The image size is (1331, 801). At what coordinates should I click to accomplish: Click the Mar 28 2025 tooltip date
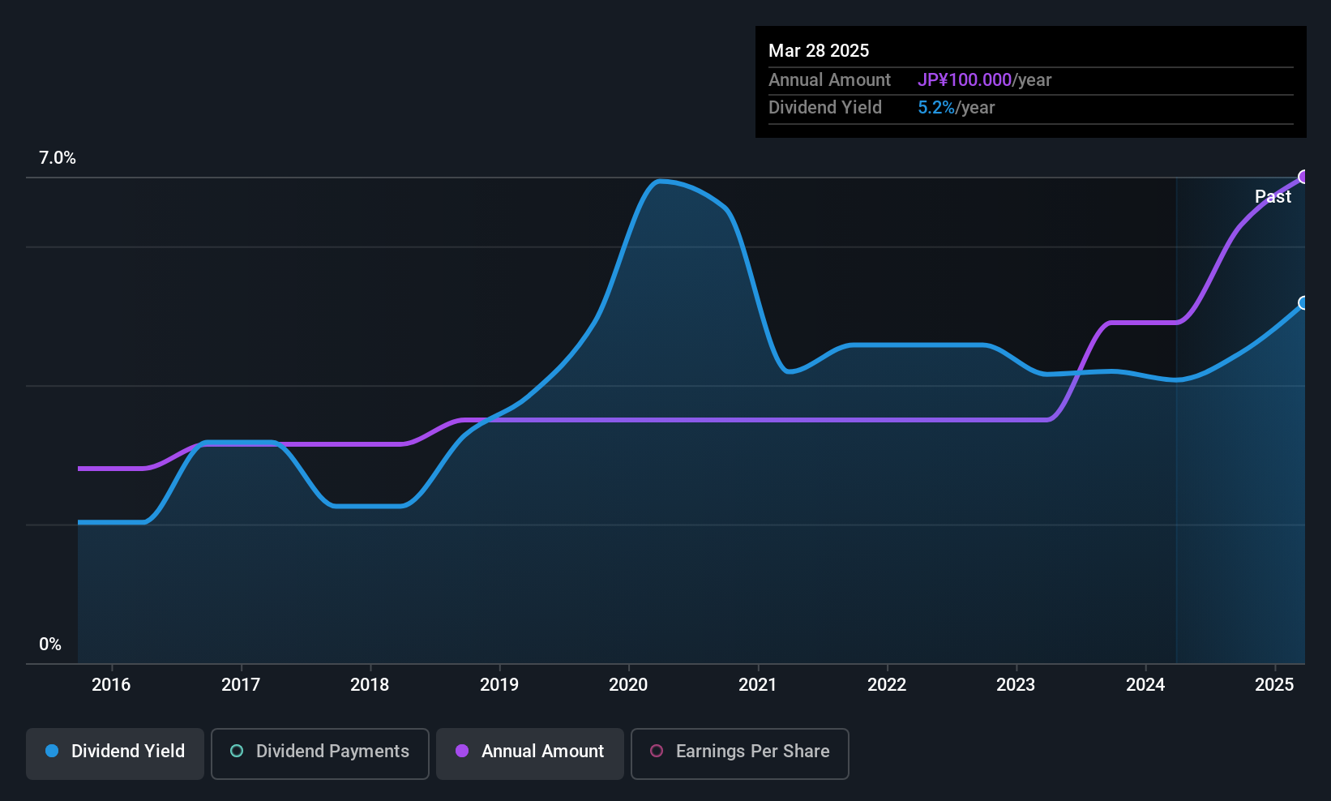coord(819,50)
